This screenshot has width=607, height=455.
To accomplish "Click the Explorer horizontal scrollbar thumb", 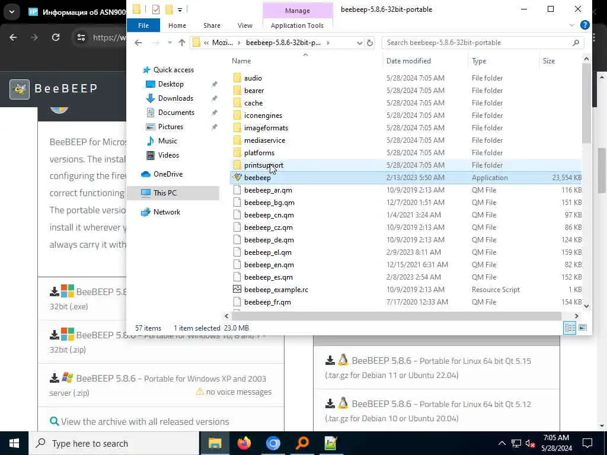I will click(x=397, y=316).
